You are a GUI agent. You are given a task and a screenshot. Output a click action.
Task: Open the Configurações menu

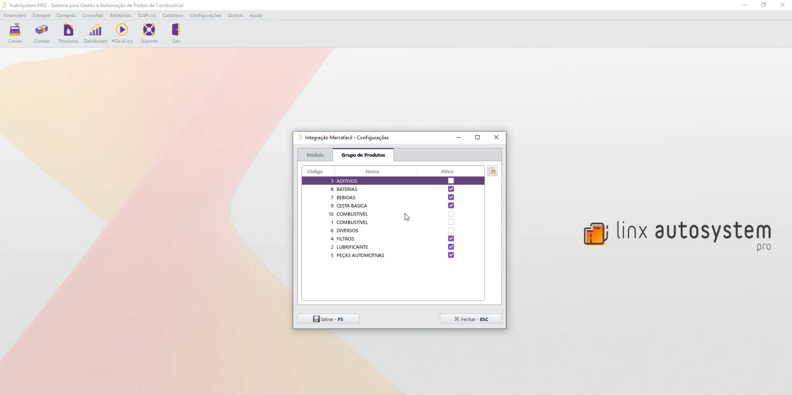[206, 15]
